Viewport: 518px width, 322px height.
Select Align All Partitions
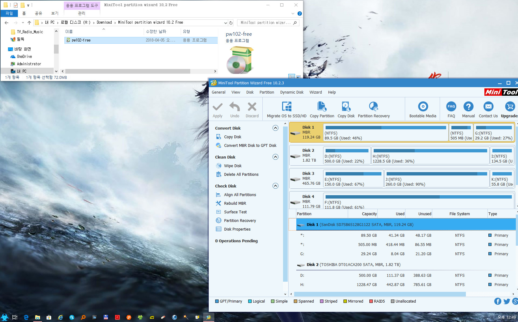tap(240, 195)
